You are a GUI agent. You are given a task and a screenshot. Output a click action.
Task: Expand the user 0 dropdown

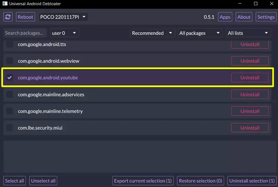pyautogui.click(x=65, y=33)
